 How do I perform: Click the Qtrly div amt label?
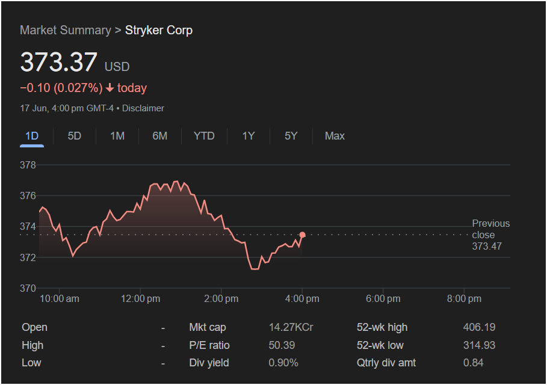[386, 363]
